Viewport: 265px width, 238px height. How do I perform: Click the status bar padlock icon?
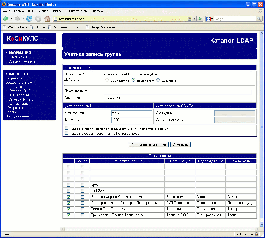click(257, 234)
